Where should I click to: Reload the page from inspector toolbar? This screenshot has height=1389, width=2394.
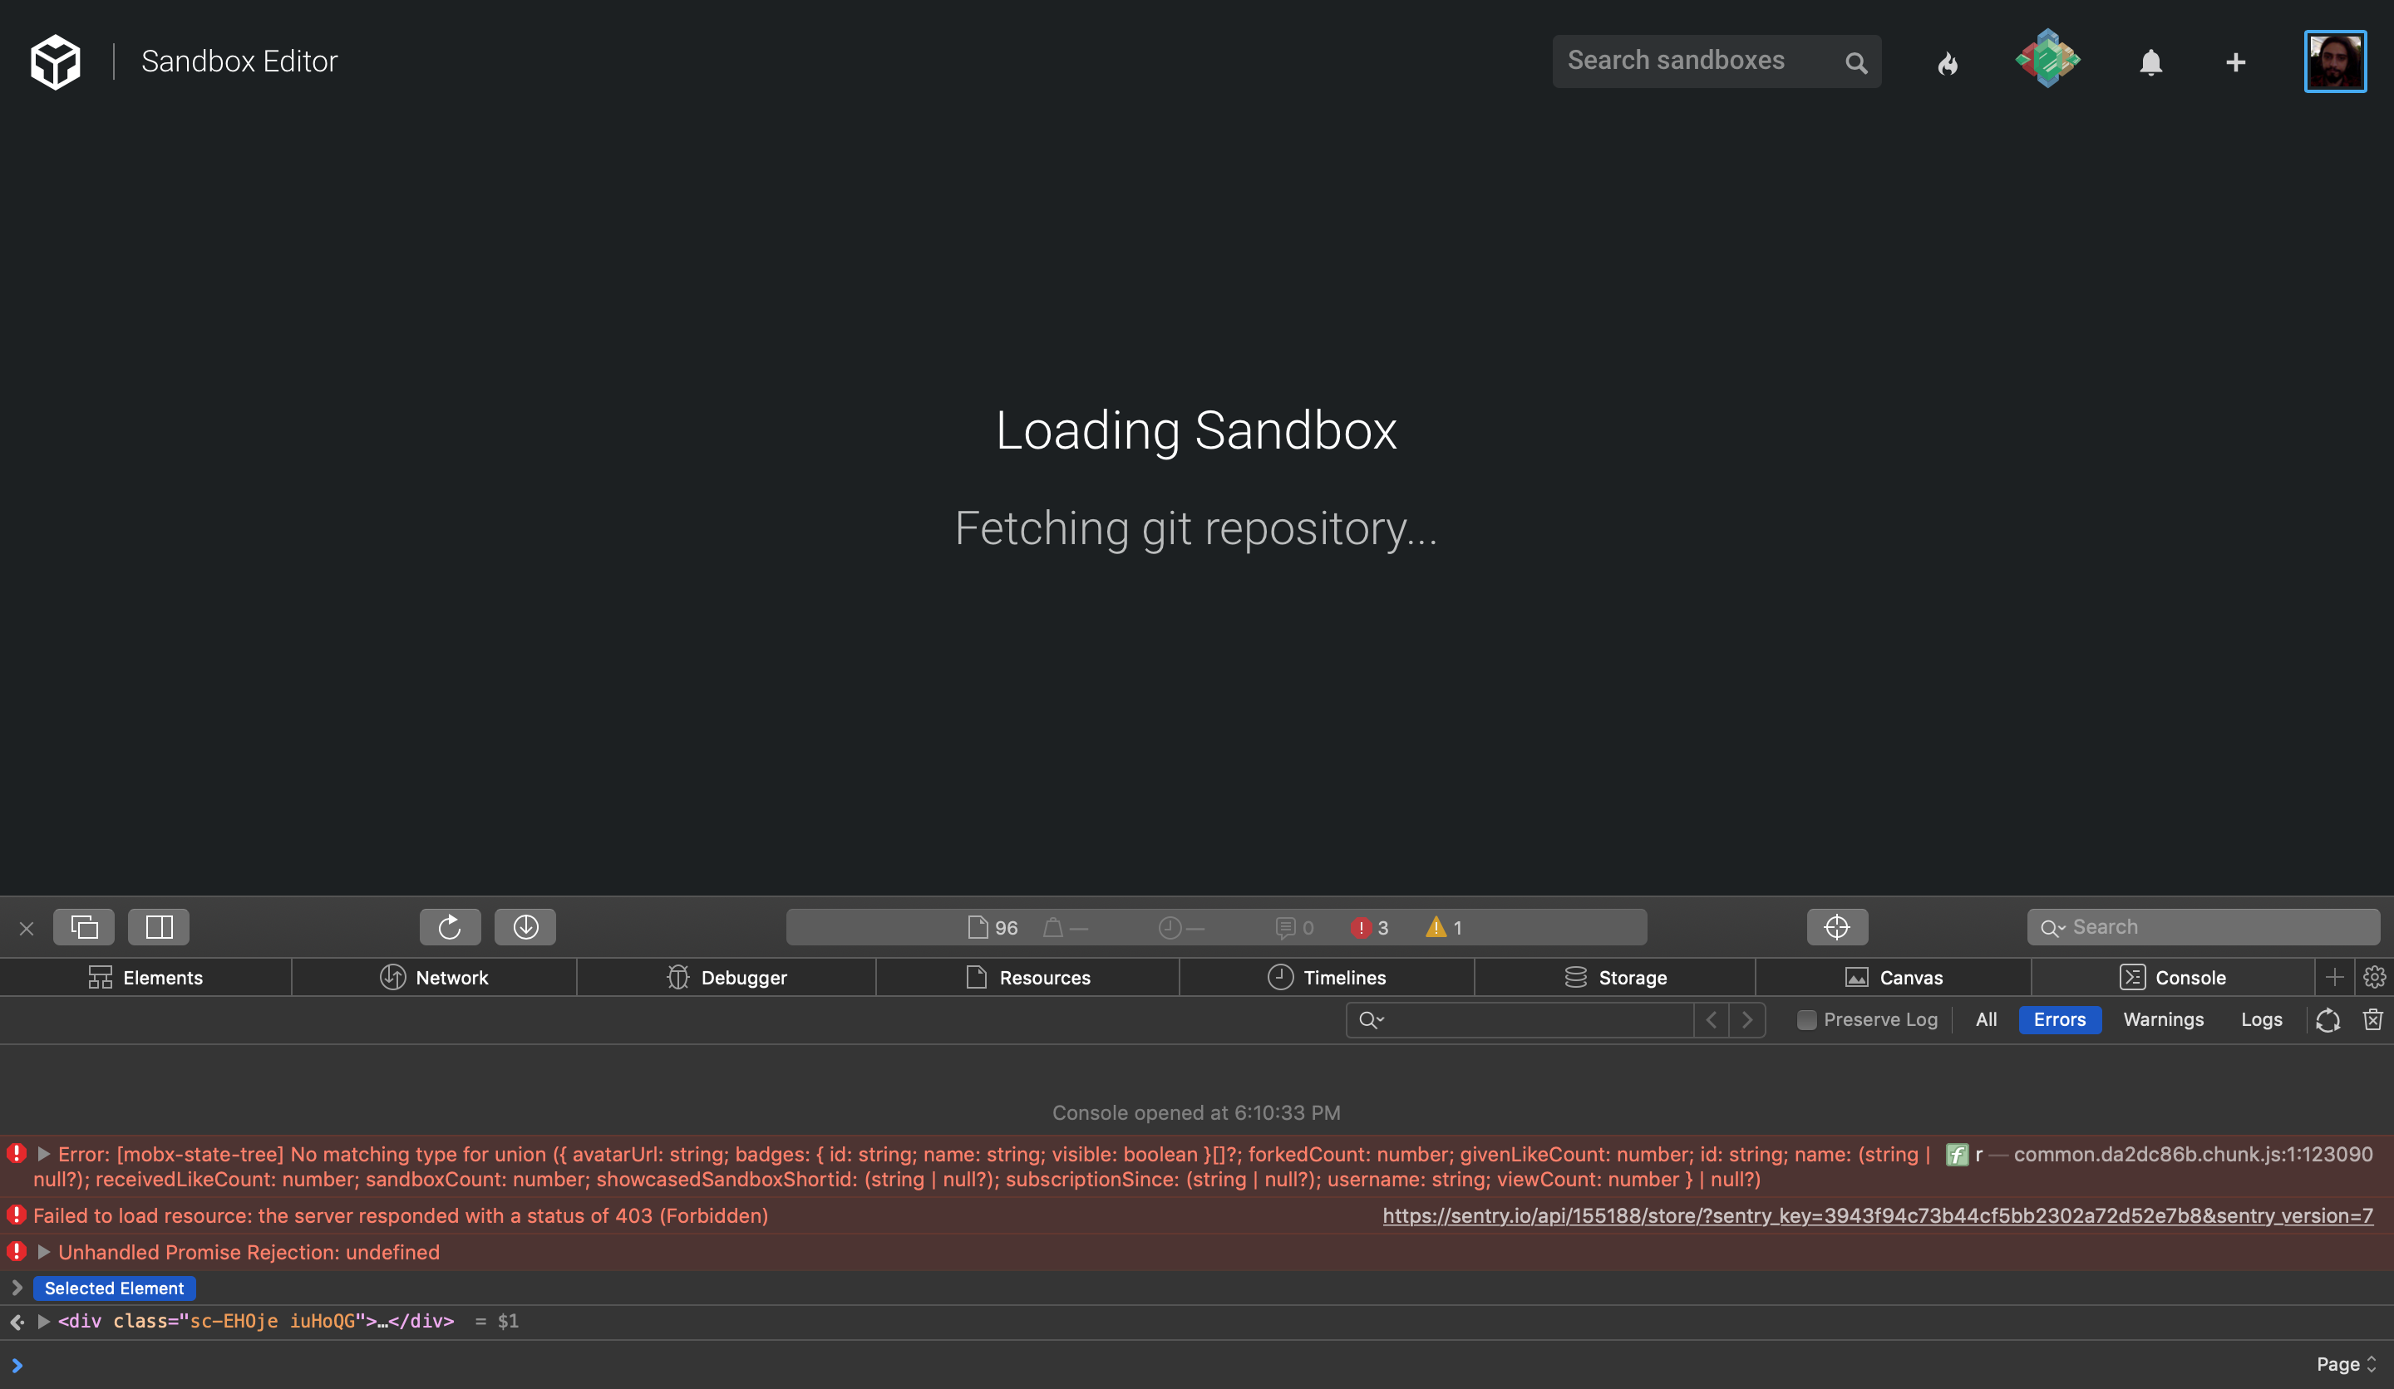(x=451, y=926)
